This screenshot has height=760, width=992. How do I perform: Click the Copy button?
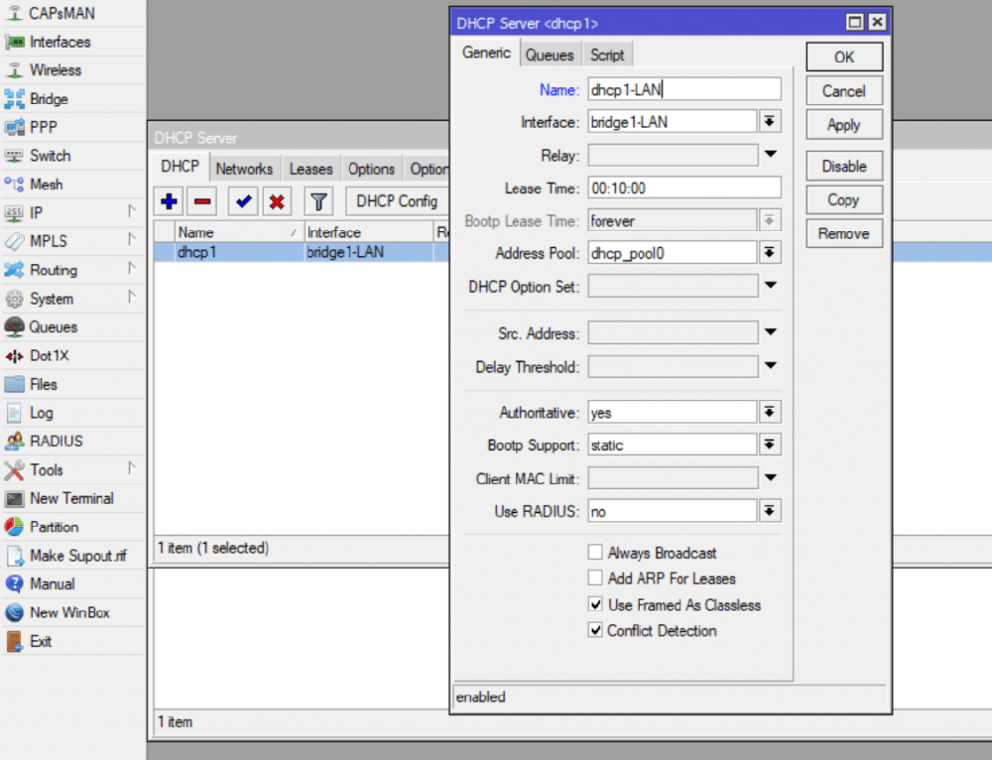(844, 200)
